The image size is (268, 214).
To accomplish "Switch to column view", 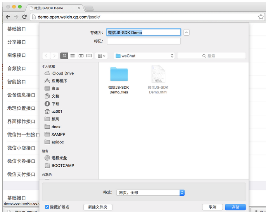I will 81,56.
